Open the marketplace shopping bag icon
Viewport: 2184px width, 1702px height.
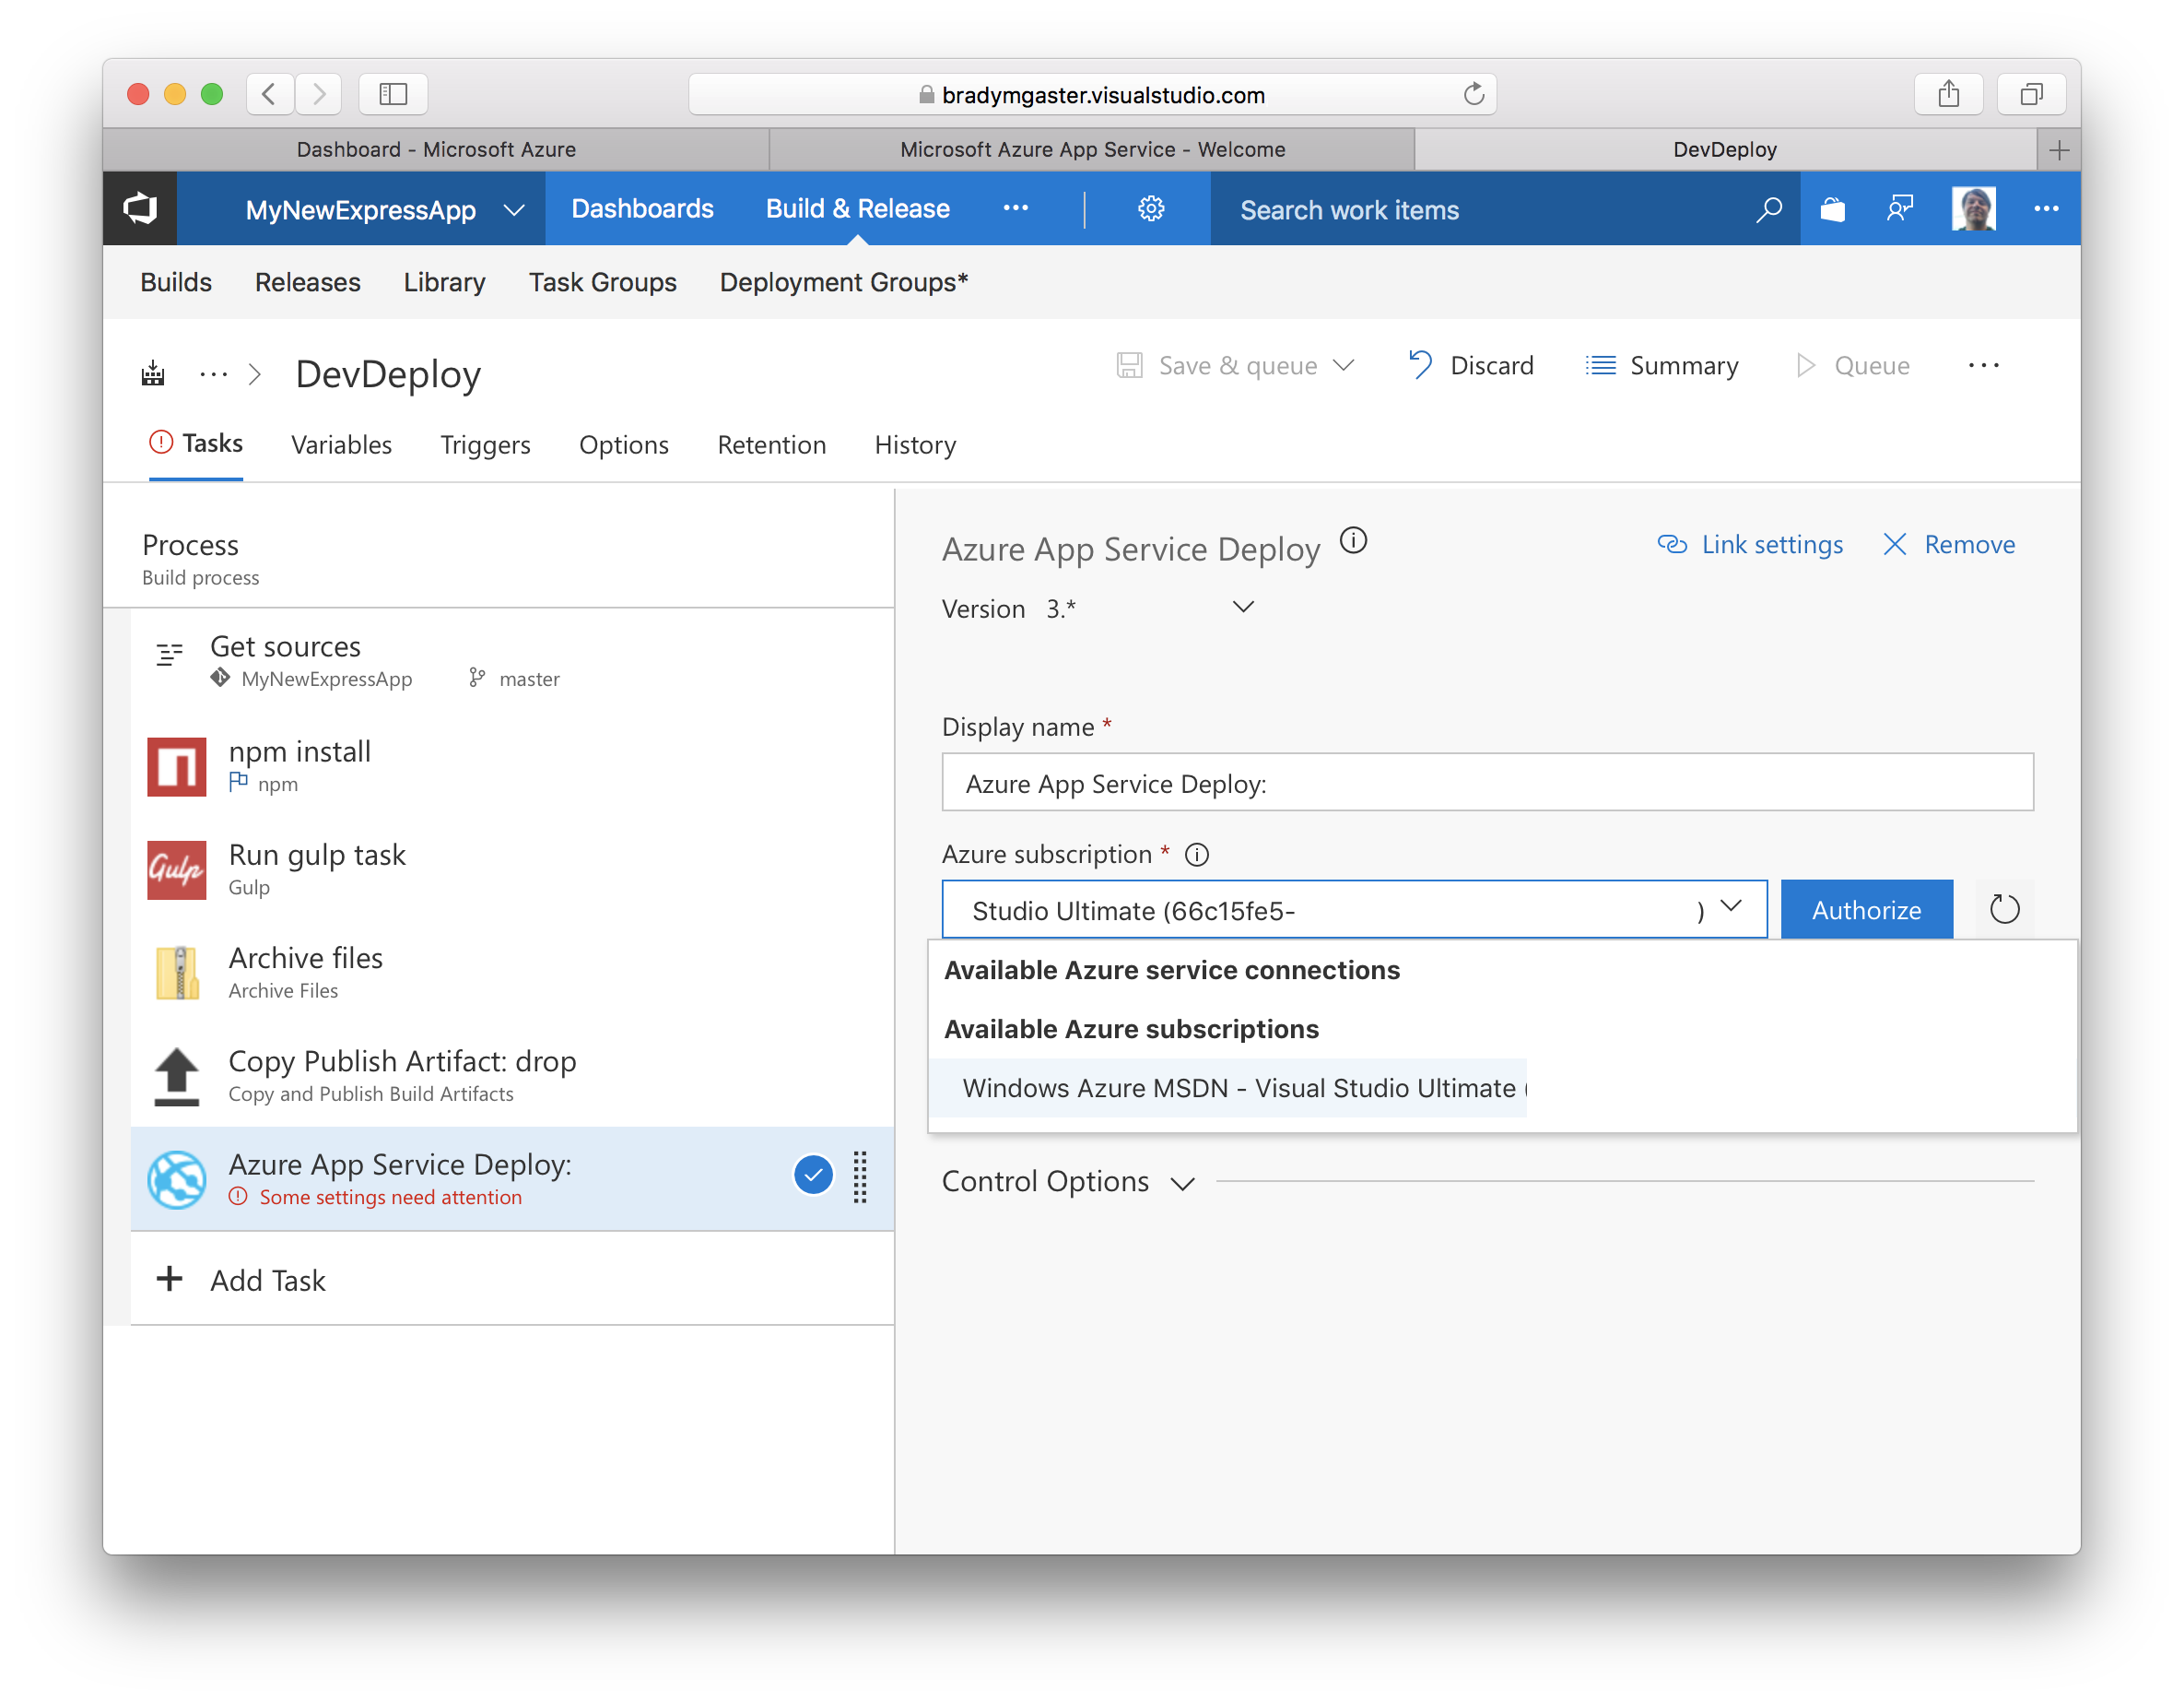coord(1832,209)
